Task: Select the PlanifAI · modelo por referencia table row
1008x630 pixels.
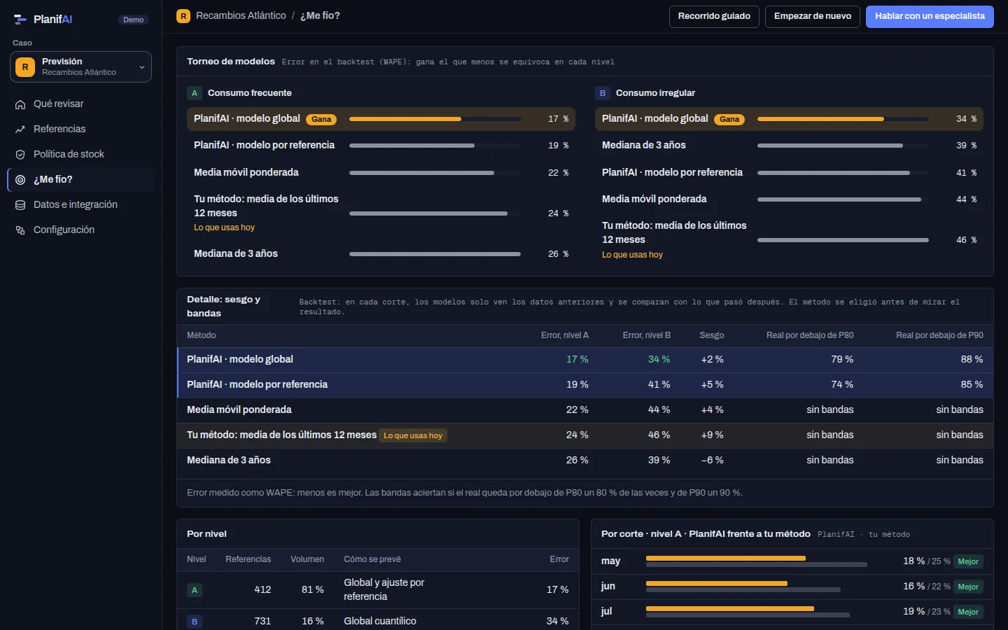Action: tap(585, 385)
